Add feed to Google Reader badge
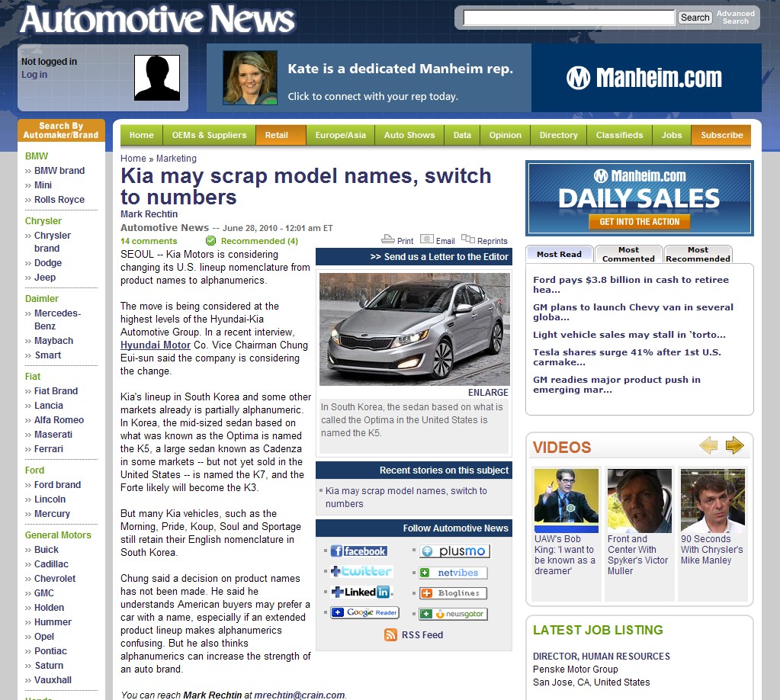This screenshot has width=780, height=700. coord(365,612)
